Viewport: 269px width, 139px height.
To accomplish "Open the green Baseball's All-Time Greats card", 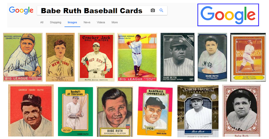I will [75, 111].
